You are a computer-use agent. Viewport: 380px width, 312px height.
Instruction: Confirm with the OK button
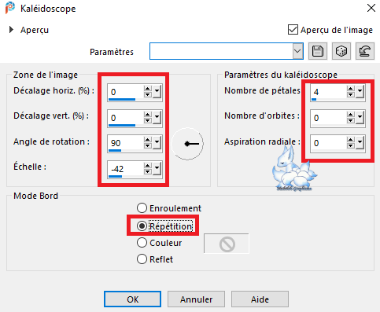[132, 299]
